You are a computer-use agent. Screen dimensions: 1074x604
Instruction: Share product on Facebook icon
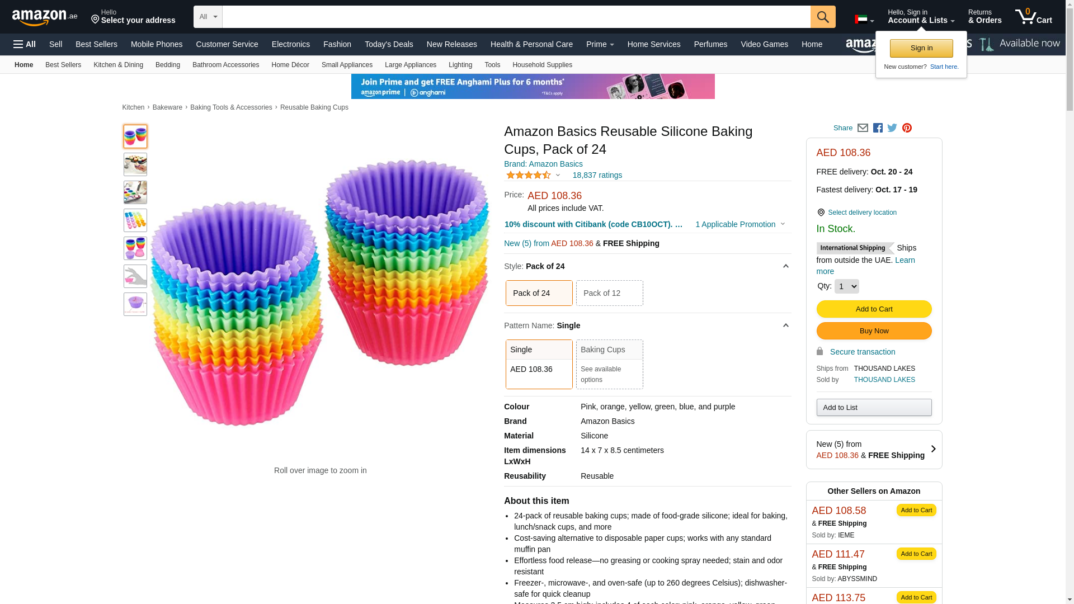878,128
